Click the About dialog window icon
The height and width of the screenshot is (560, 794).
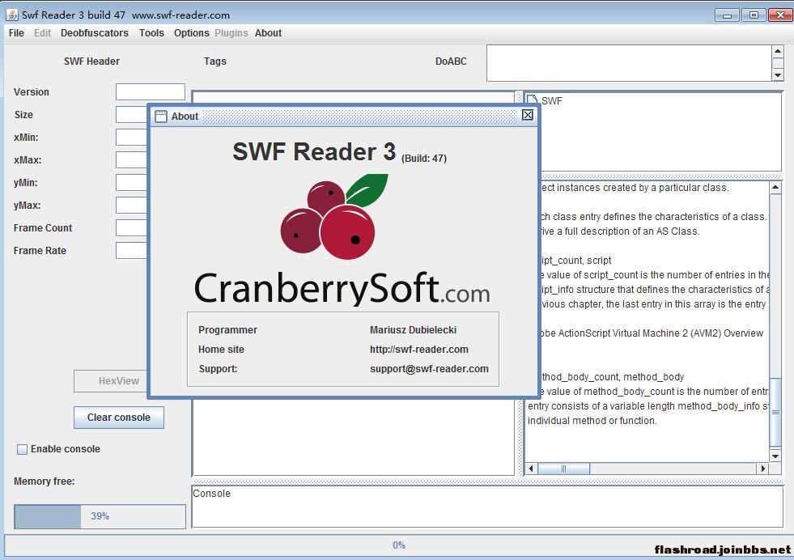tap(160, 116)
